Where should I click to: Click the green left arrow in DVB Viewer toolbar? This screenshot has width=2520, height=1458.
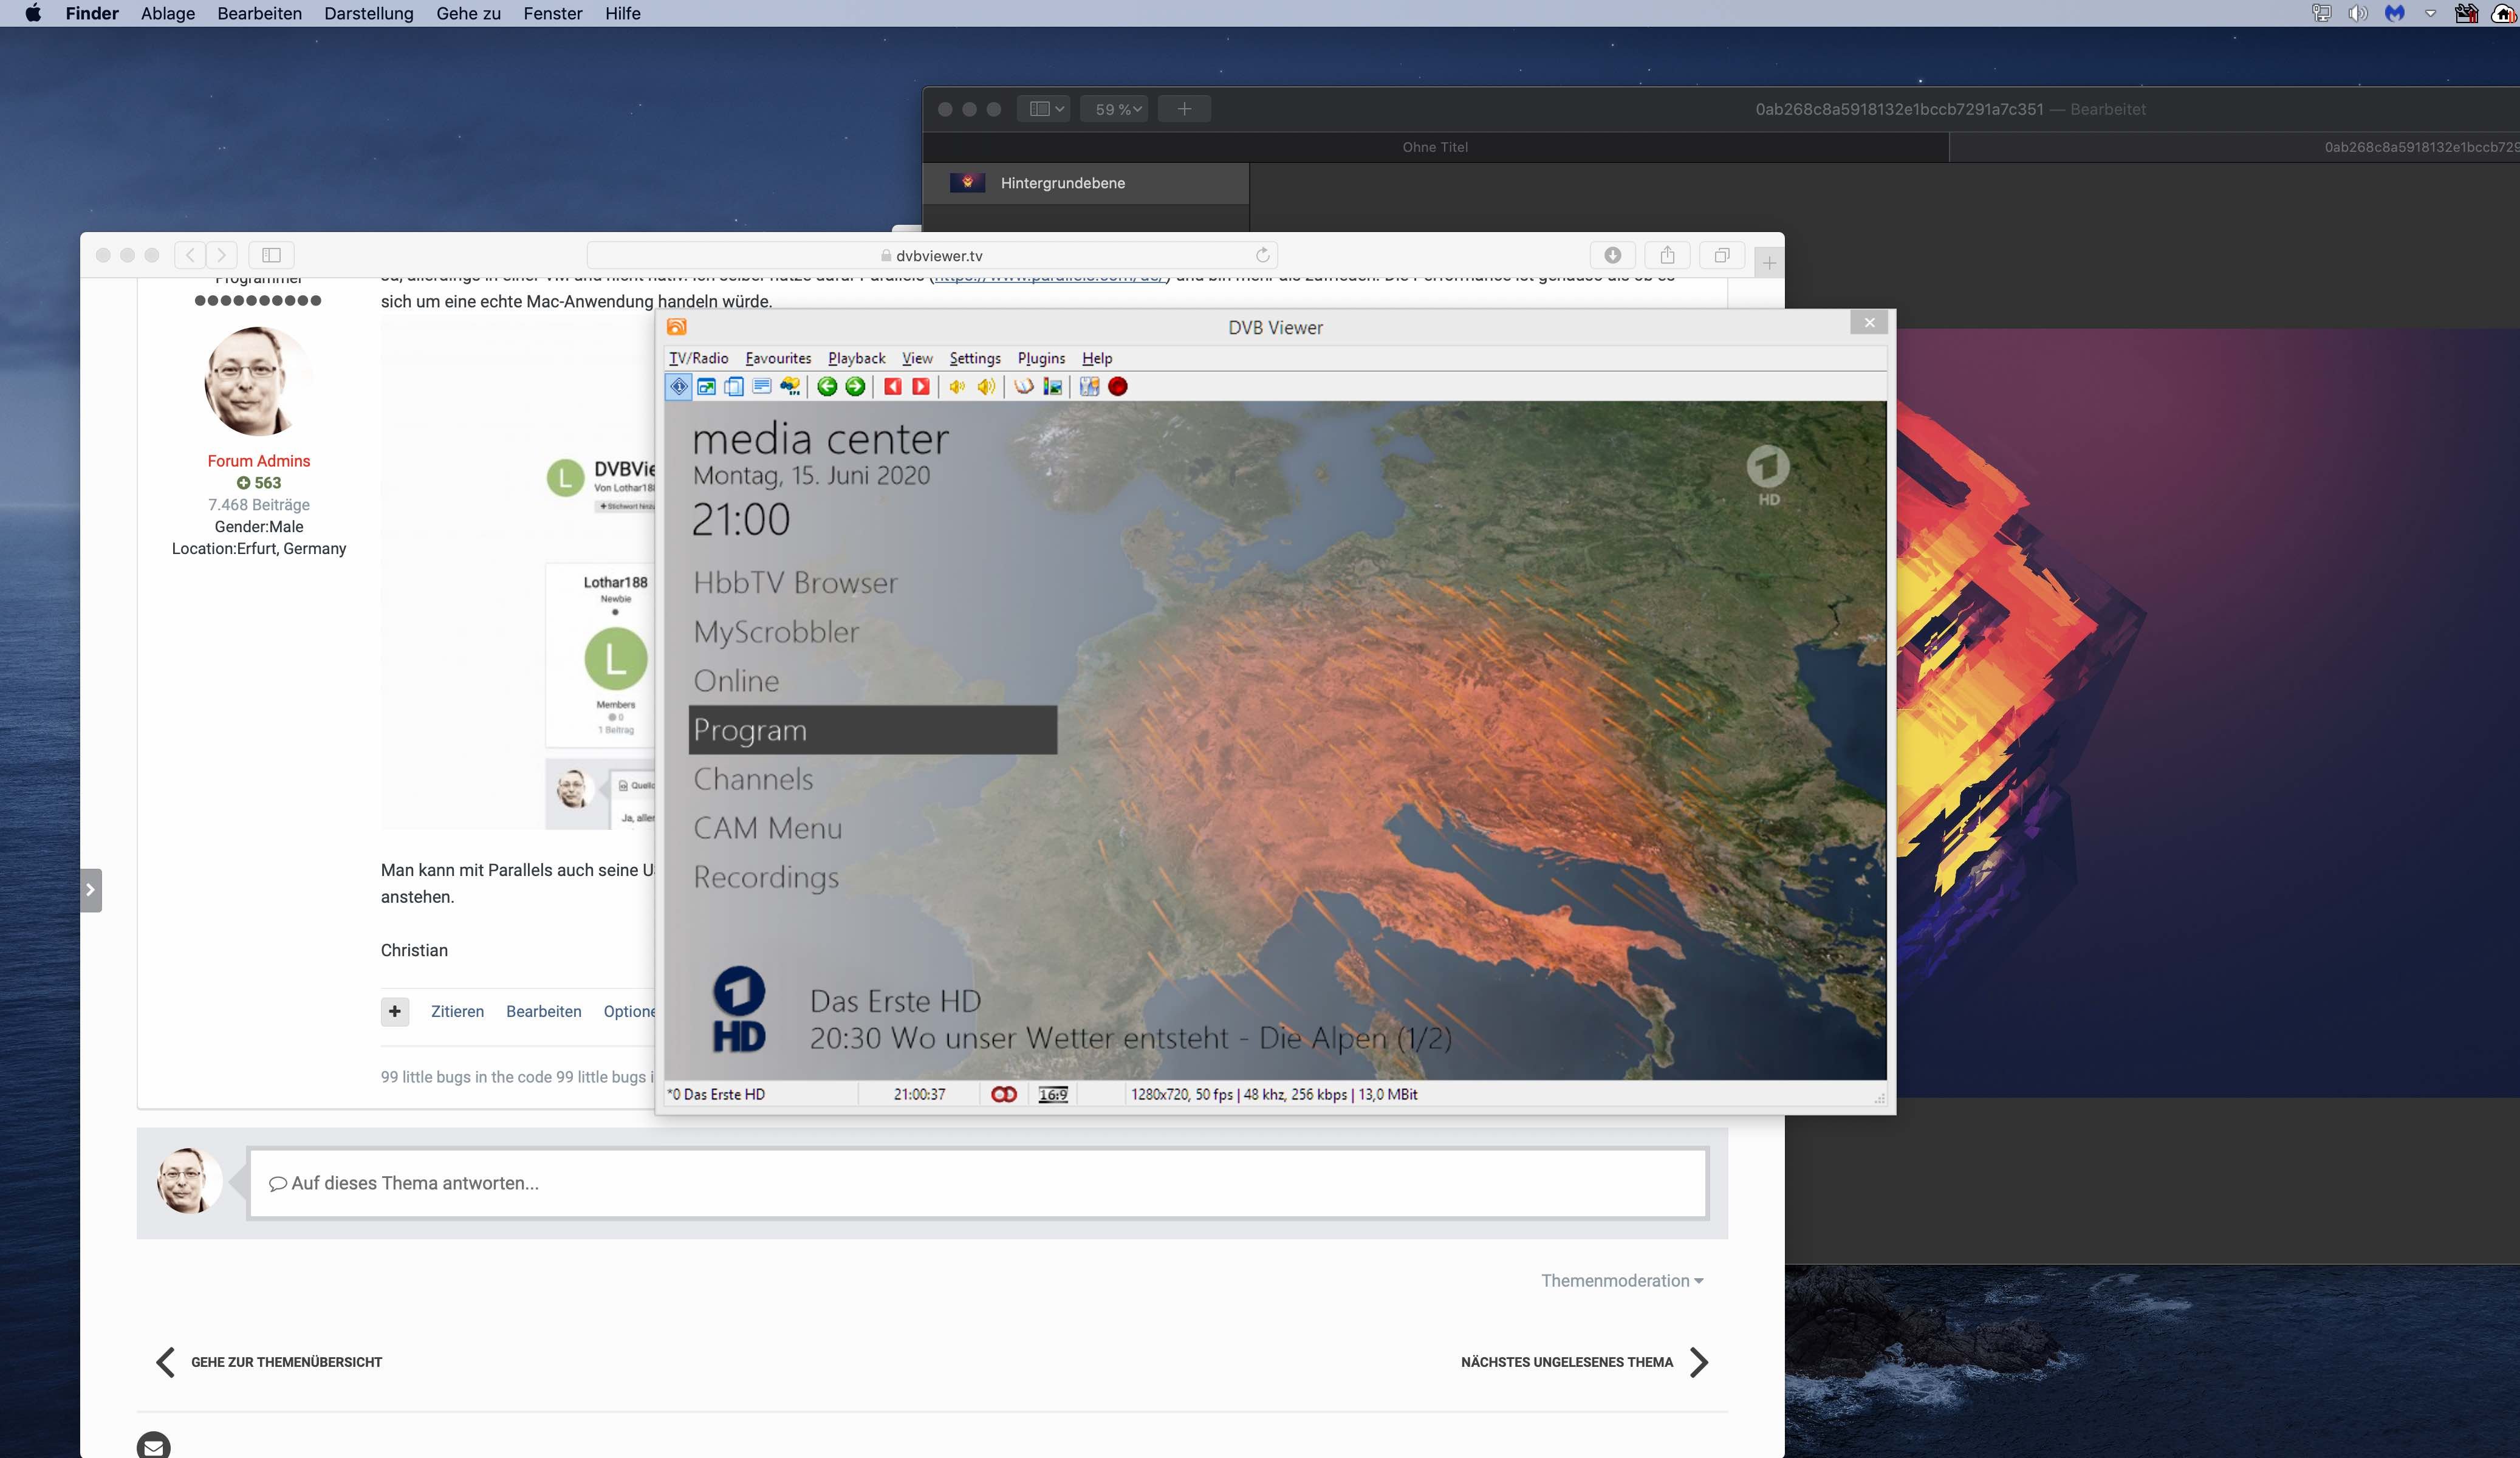(827, 387)
